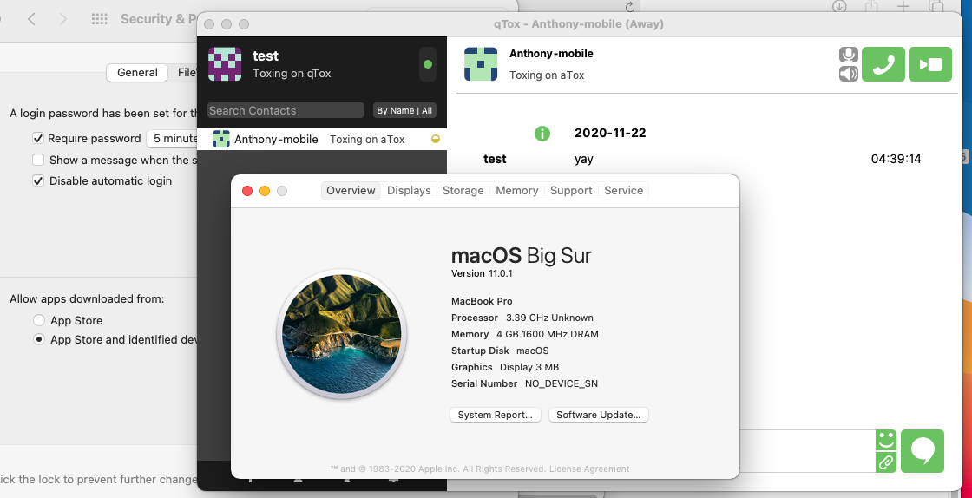Switch to Memory tab

click(x=517, y=191)
